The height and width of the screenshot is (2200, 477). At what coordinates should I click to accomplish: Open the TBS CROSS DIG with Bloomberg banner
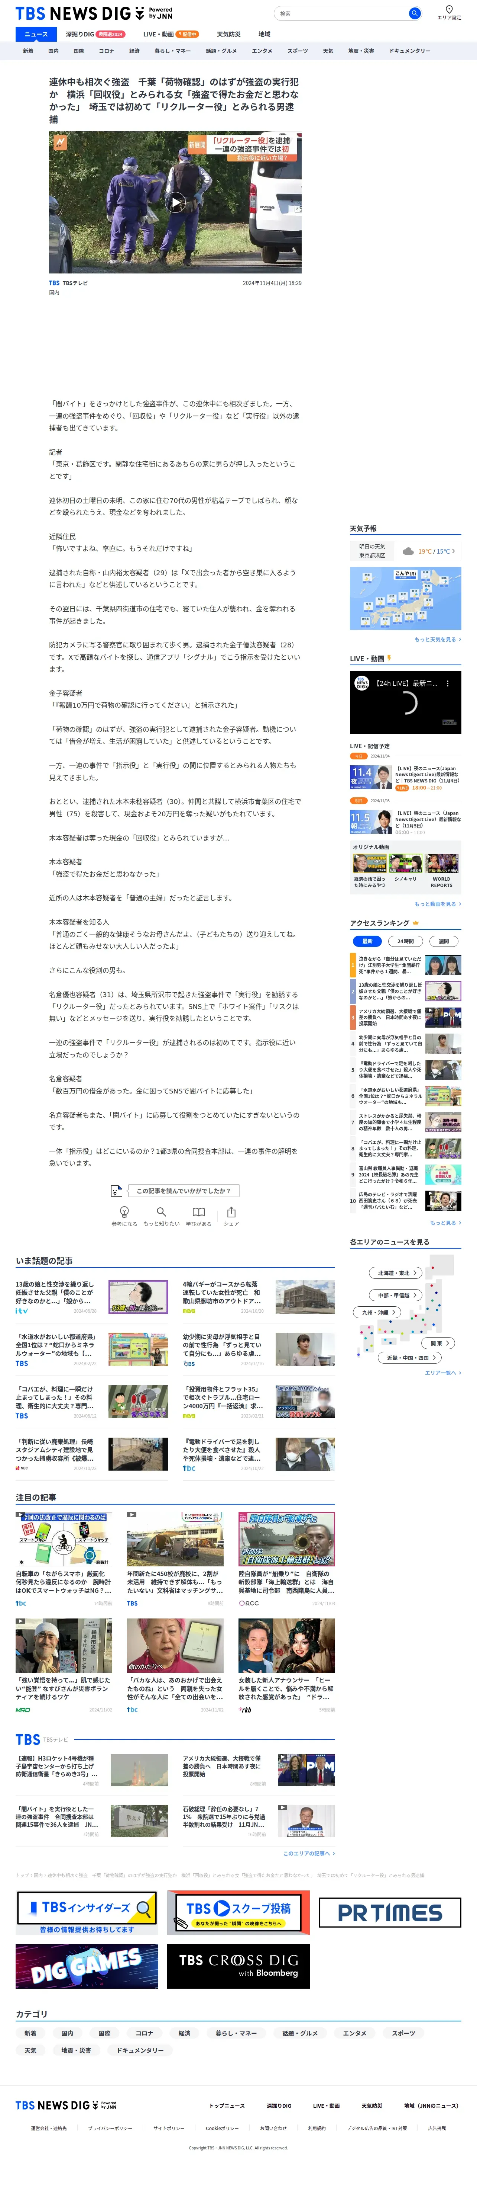(x=238, y=1966)
